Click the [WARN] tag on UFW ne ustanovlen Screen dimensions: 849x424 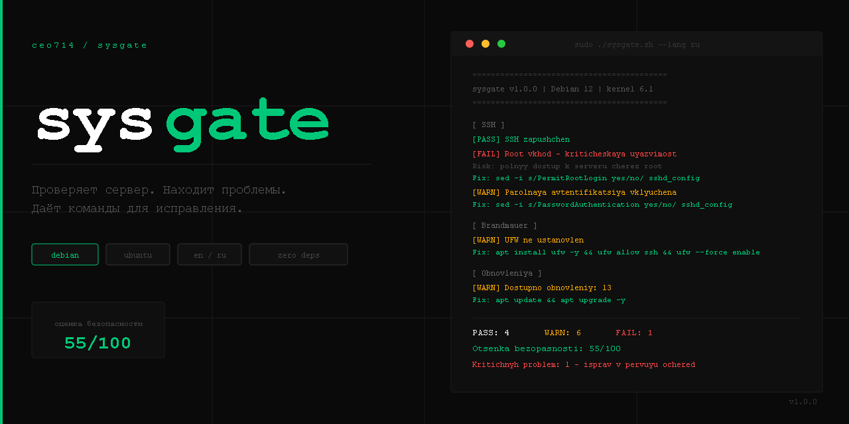pyautogui.click(x=486, y=240)
